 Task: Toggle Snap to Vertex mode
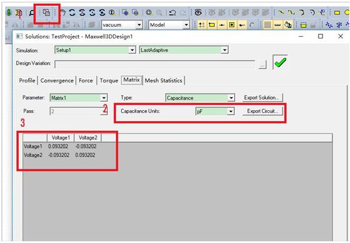click(211, 25)
